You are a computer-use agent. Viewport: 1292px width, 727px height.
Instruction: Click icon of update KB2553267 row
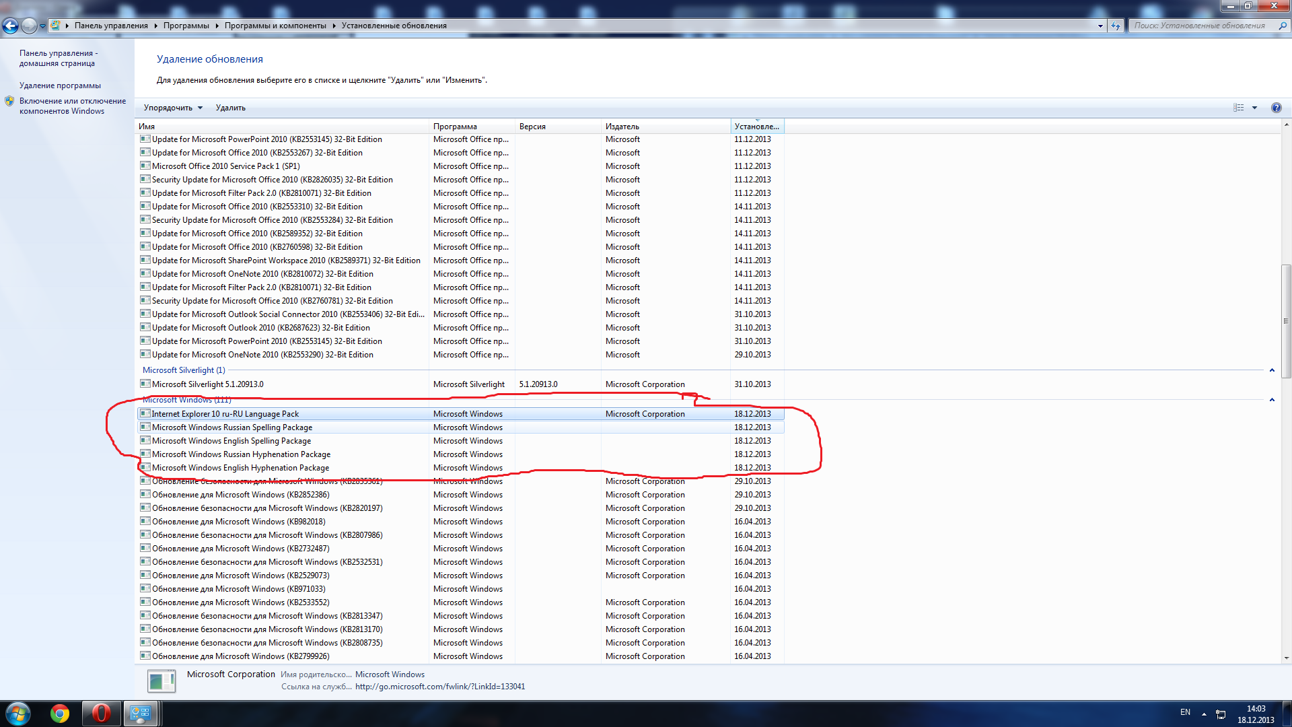pos(145,152)
